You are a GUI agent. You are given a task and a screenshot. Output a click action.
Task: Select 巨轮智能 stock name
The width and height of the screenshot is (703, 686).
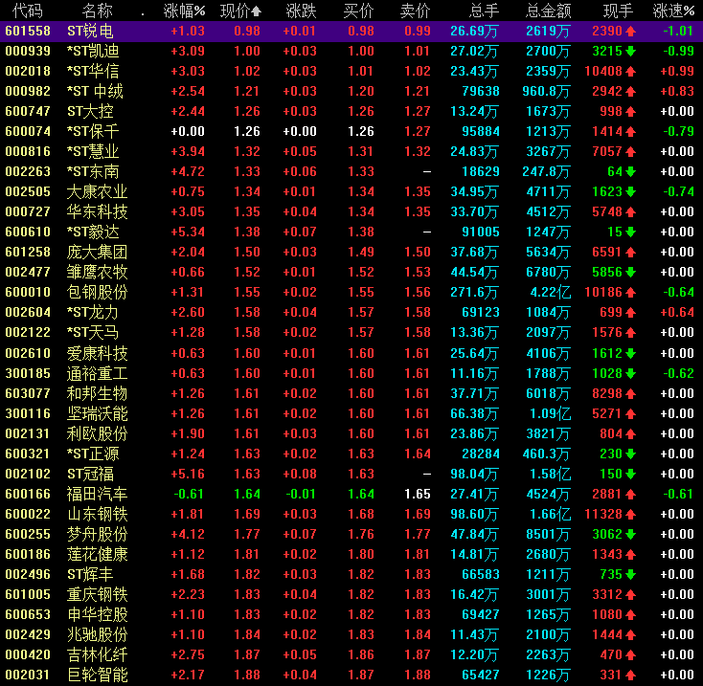(x=98, y=675)
